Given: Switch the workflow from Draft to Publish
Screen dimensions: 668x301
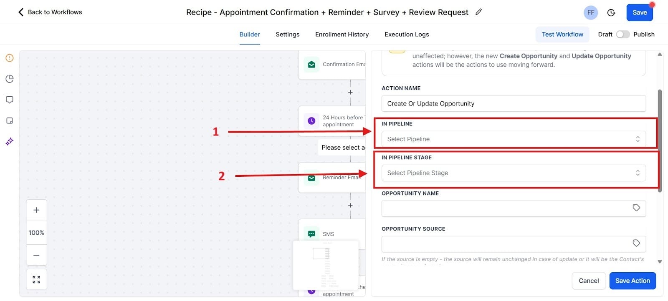Looking at the screenshot, I should pos(623,34).
